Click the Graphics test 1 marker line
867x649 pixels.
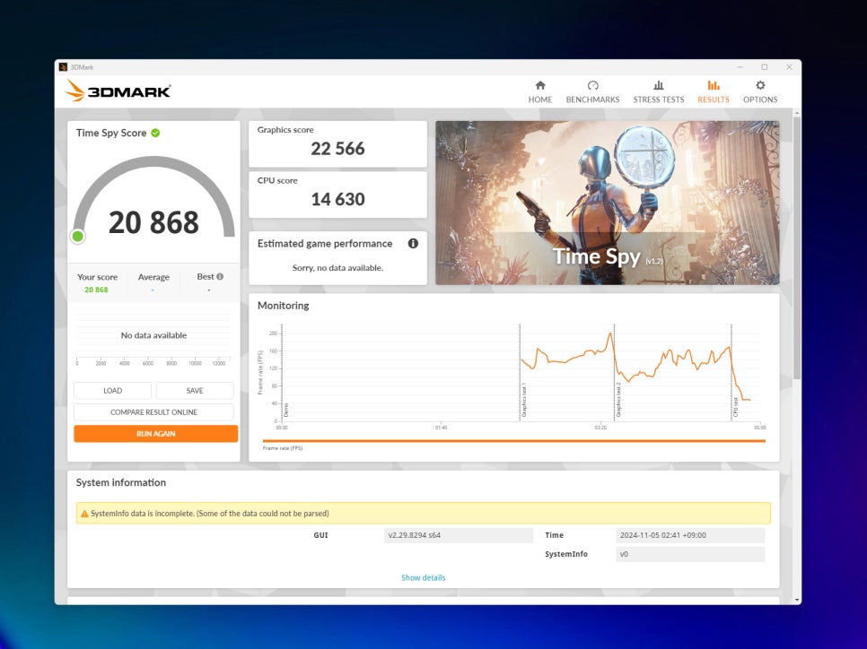click(x=520, y=372)
